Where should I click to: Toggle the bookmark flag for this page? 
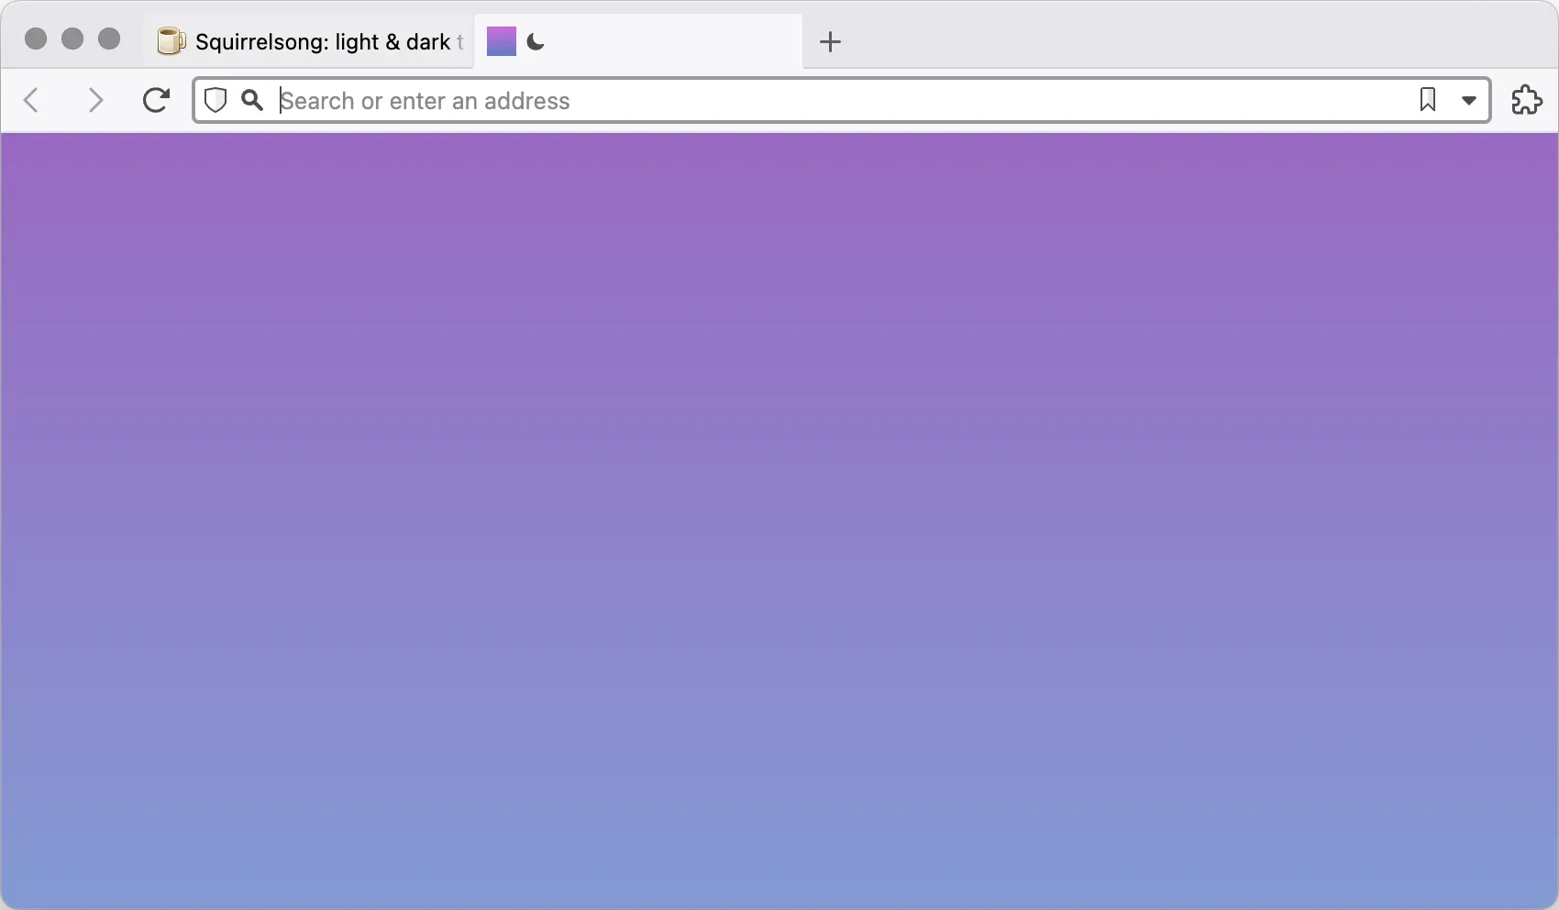(x=1428, y=100)
